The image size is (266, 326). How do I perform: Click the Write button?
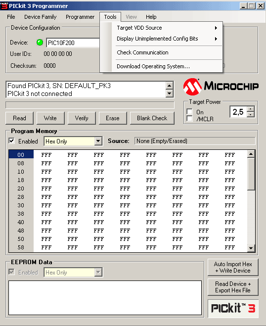(50, 118)
